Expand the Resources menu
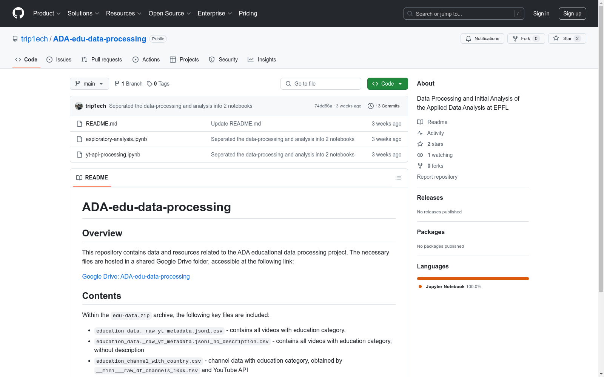The height and width of the screenshot is (377, 604). click(124, 13)
